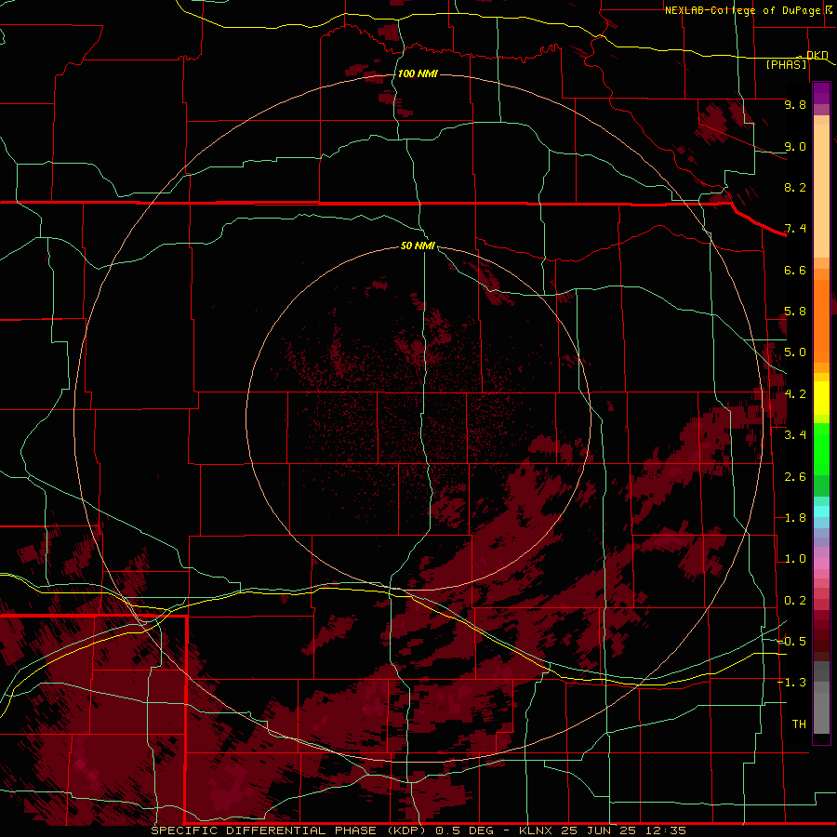Click the 50 NMI range ring label
Image resolution: width=837 pixels, height=837 pixels.
pos(418,246)
